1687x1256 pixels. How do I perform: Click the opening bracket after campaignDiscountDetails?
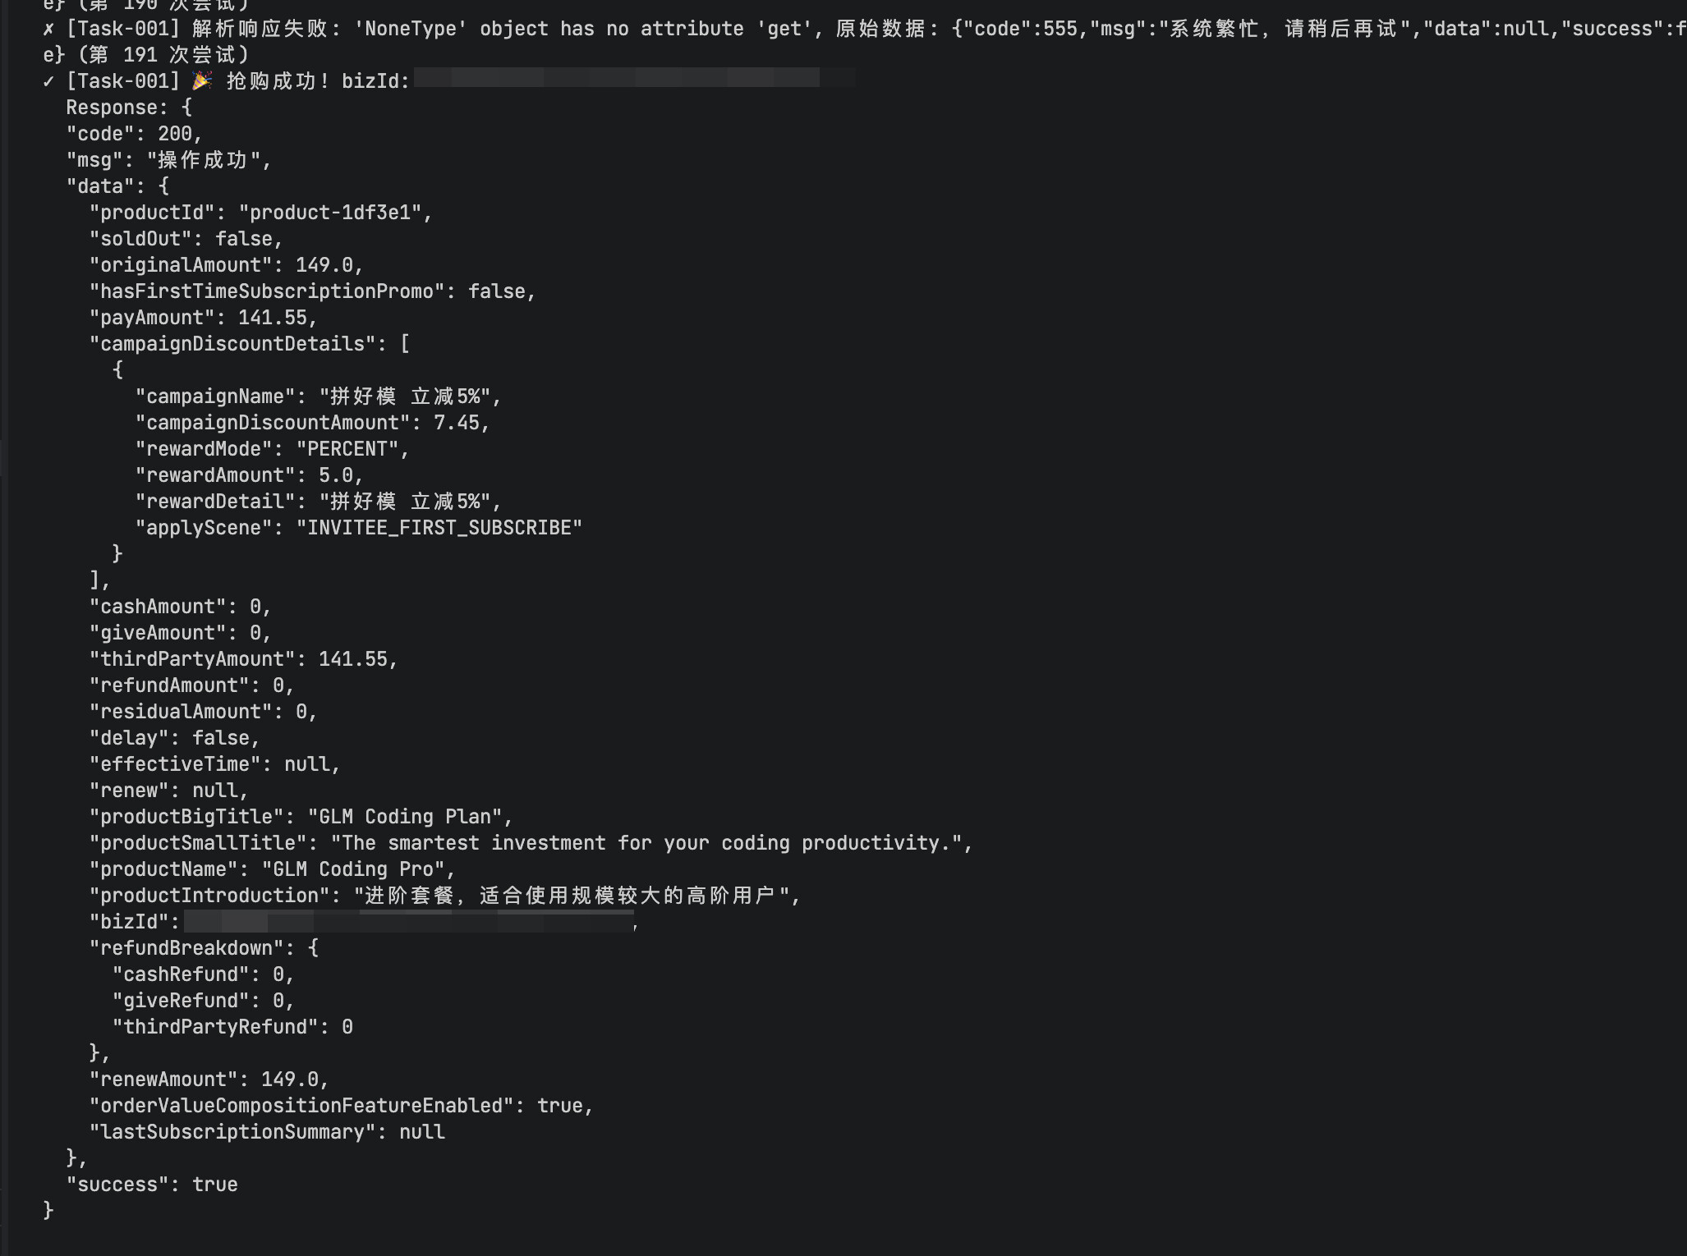pos(405,344)
